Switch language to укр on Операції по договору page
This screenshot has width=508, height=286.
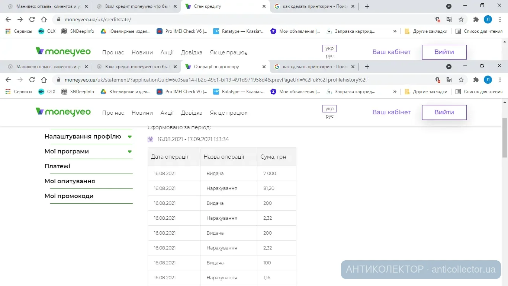click(x=329, y=109)
